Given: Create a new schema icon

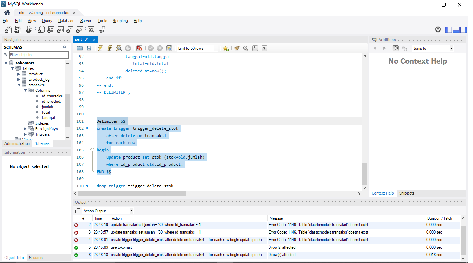Looking at the screenshot, I should (x=41, y=30).
